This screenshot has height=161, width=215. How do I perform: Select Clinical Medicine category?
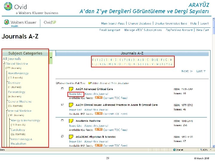(x=17, y=64)
